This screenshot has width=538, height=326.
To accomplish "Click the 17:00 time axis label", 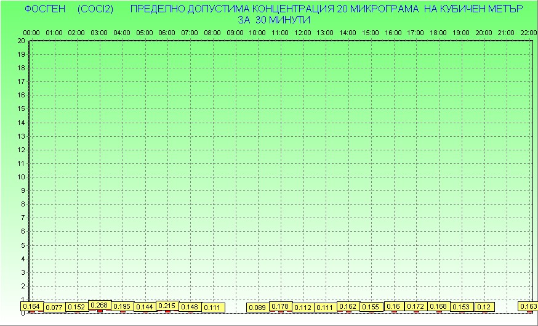I will [x=416, y=33].
